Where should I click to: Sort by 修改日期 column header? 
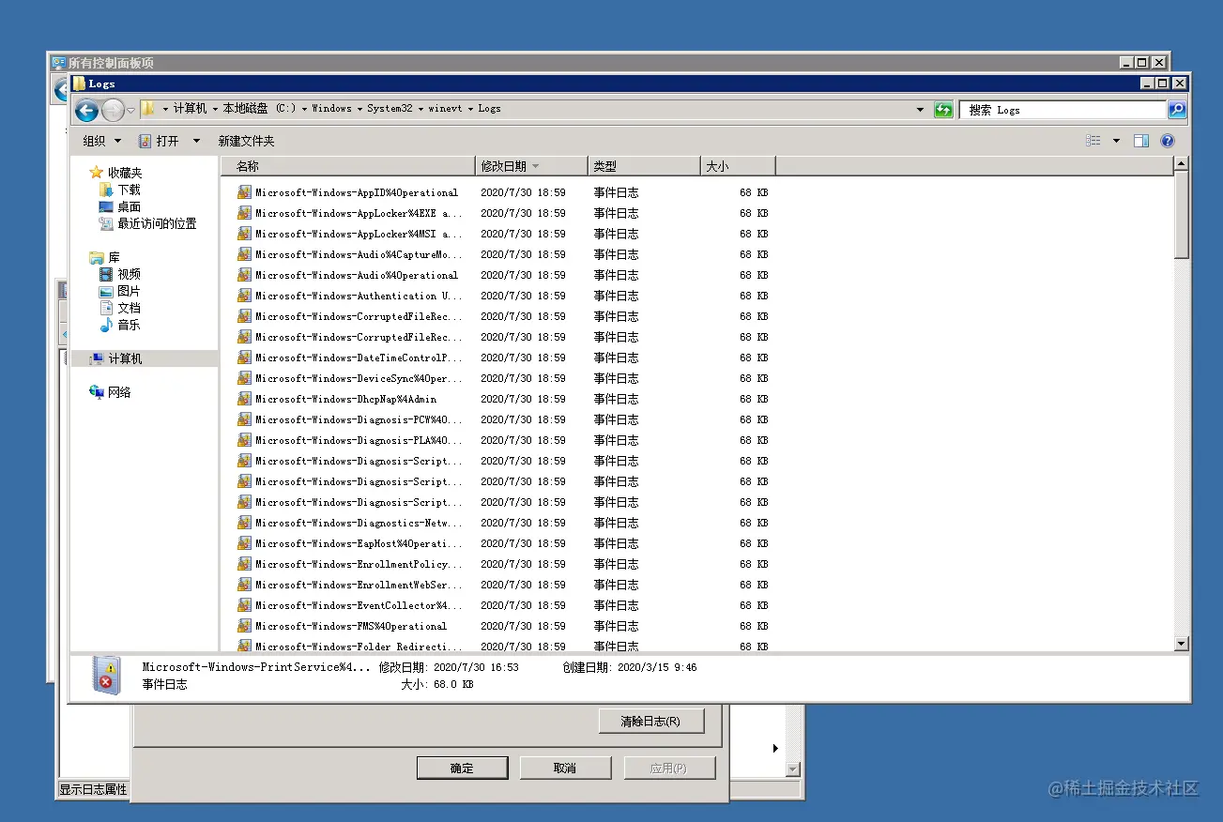click(x=531, y=166)
